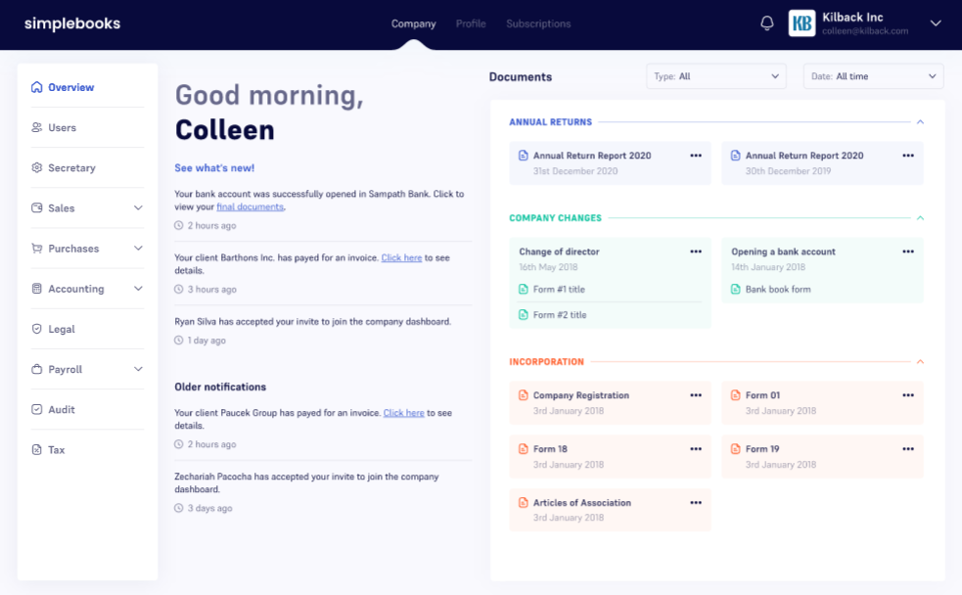Click the Overview home icon in sidebar

pyautogui.click(x=37, y=87)
